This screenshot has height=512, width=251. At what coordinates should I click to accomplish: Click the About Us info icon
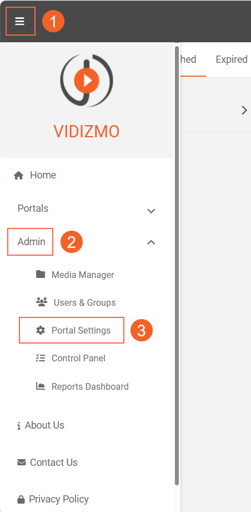[19, 426]
